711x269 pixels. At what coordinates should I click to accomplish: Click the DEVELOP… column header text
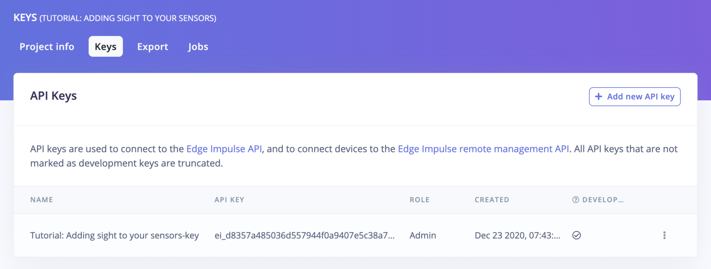[603, 200]
